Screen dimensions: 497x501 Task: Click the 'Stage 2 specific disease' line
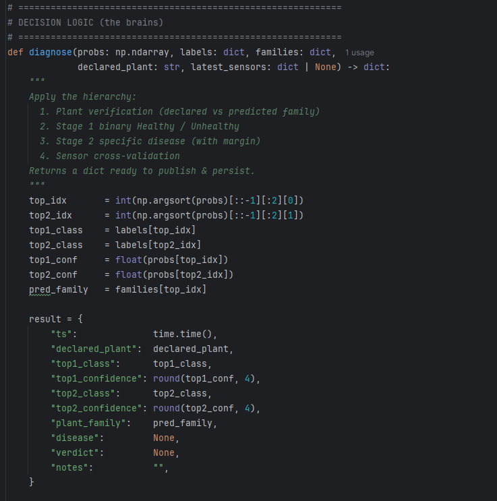pyautogui.click(x=150, y=141)
